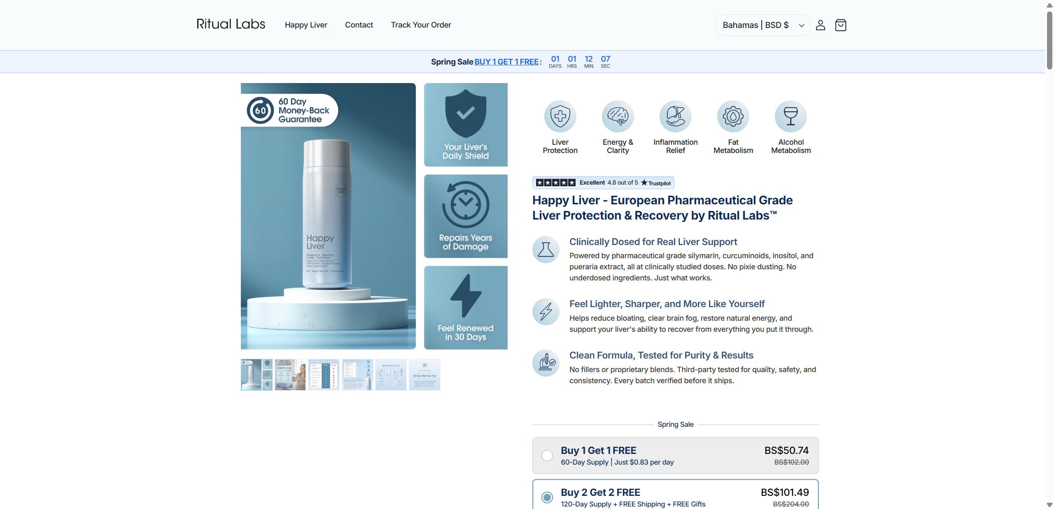Image resolution: width=1054 pixels, height=509 pixels.
Task: Click the Feel Lighter, Sharper, and More heading
Action: click(667, 304)
